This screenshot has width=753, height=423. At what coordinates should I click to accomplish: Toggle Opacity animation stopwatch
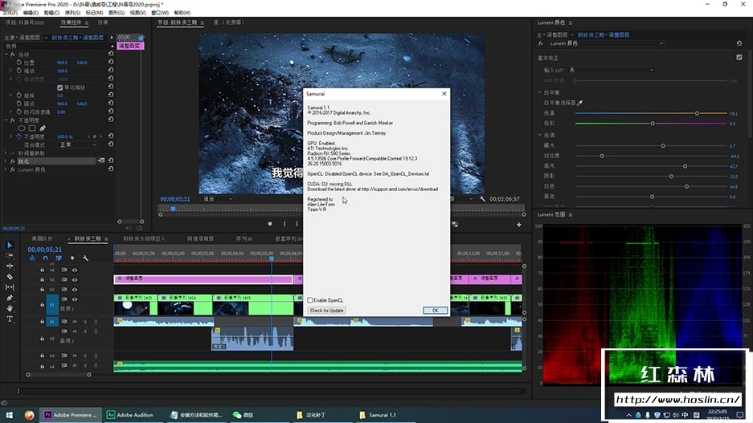click(19, 136)
